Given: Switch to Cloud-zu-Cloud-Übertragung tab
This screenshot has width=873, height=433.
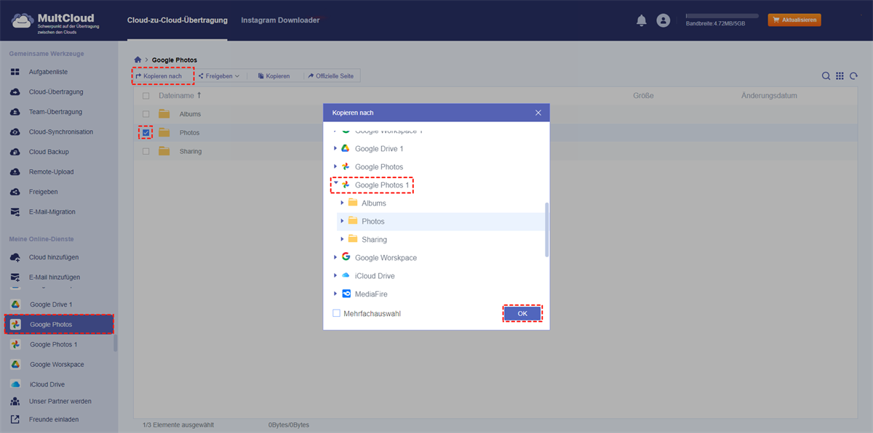Looking at the screenshot, I should coord(177,20).
